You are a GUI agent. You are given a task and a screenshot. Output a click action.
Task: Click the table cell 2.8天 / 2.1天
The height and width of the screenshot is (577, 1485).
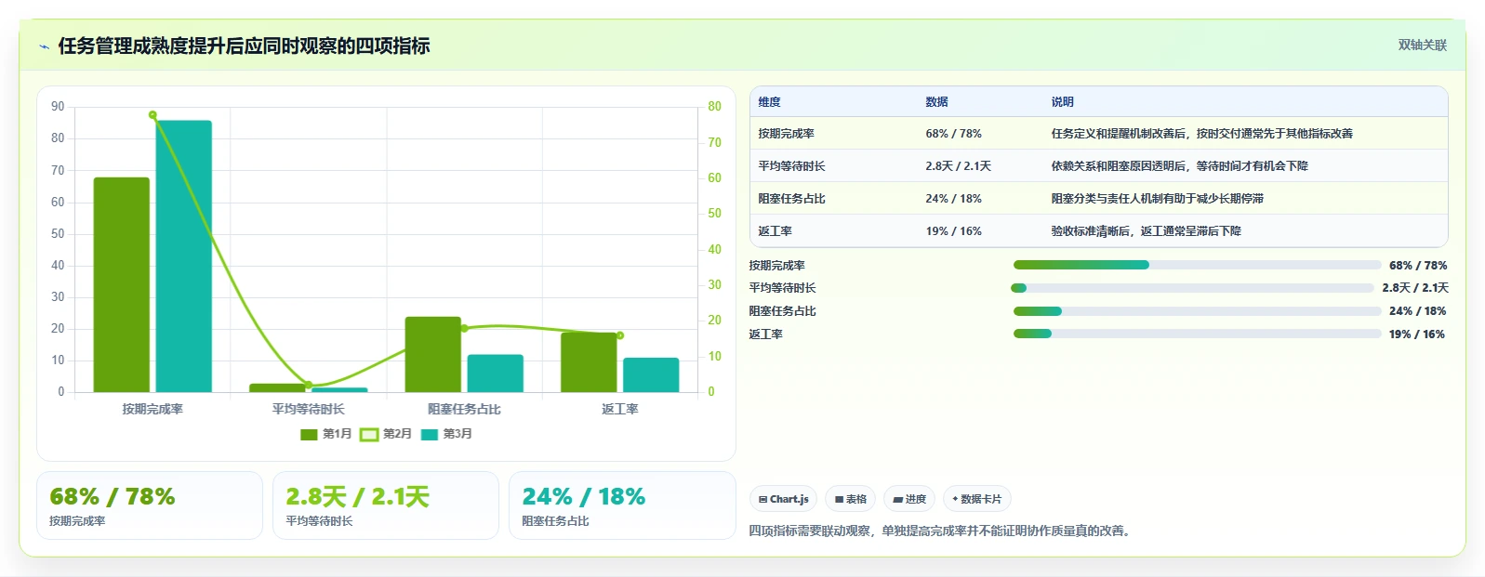pyautogui.click(x=958, y=166)
